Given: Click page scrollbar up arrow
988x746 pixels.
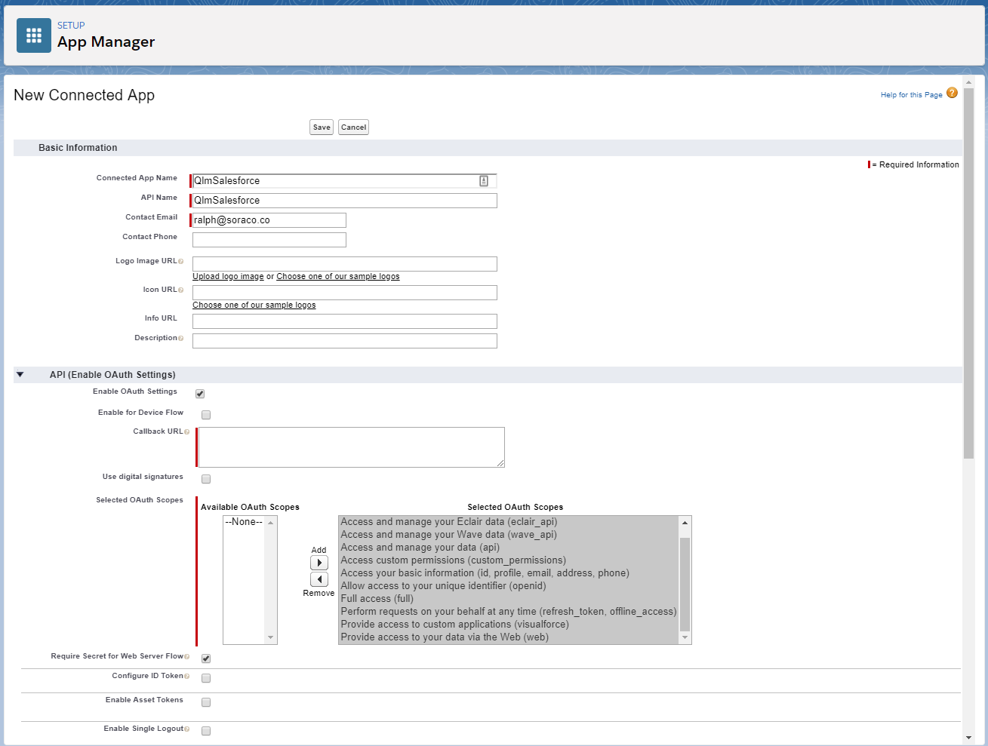Looking at the screenshot, I should coord(968,81).
